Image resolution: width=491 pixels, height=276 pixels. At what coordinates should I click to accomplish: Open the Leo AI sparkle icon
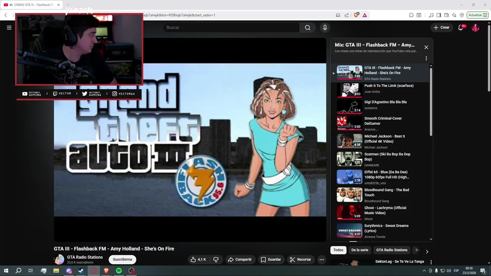pyautogui.click(x=454, y=15)
